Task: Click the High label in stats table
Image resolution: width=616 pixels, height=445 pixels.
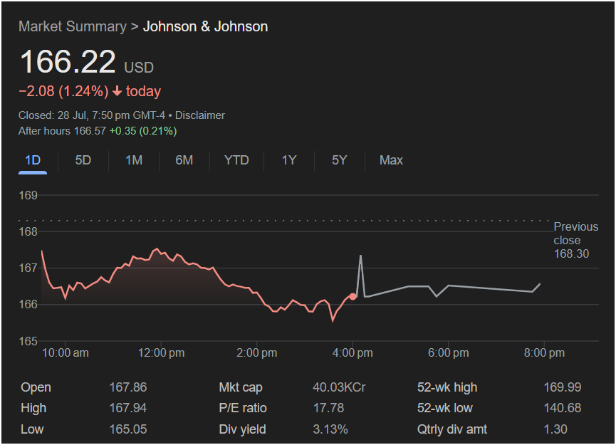Action: (x=33, y=408)
